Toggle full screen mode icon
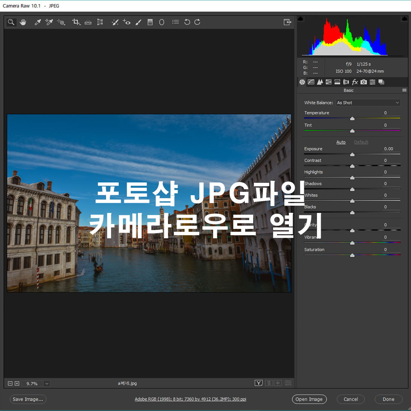Image resolution: width=411 pixels, height=411 pixels. pyautogui.click(x=287, y=22)
